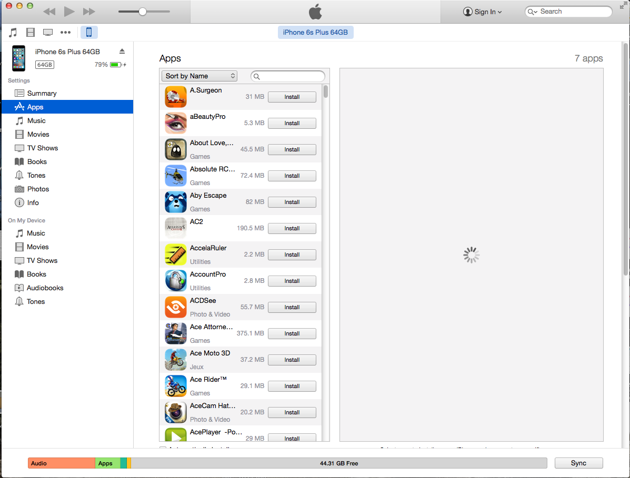Click the AC2 Assassin's Creed icon
The image size is (630, 478).
176,228
